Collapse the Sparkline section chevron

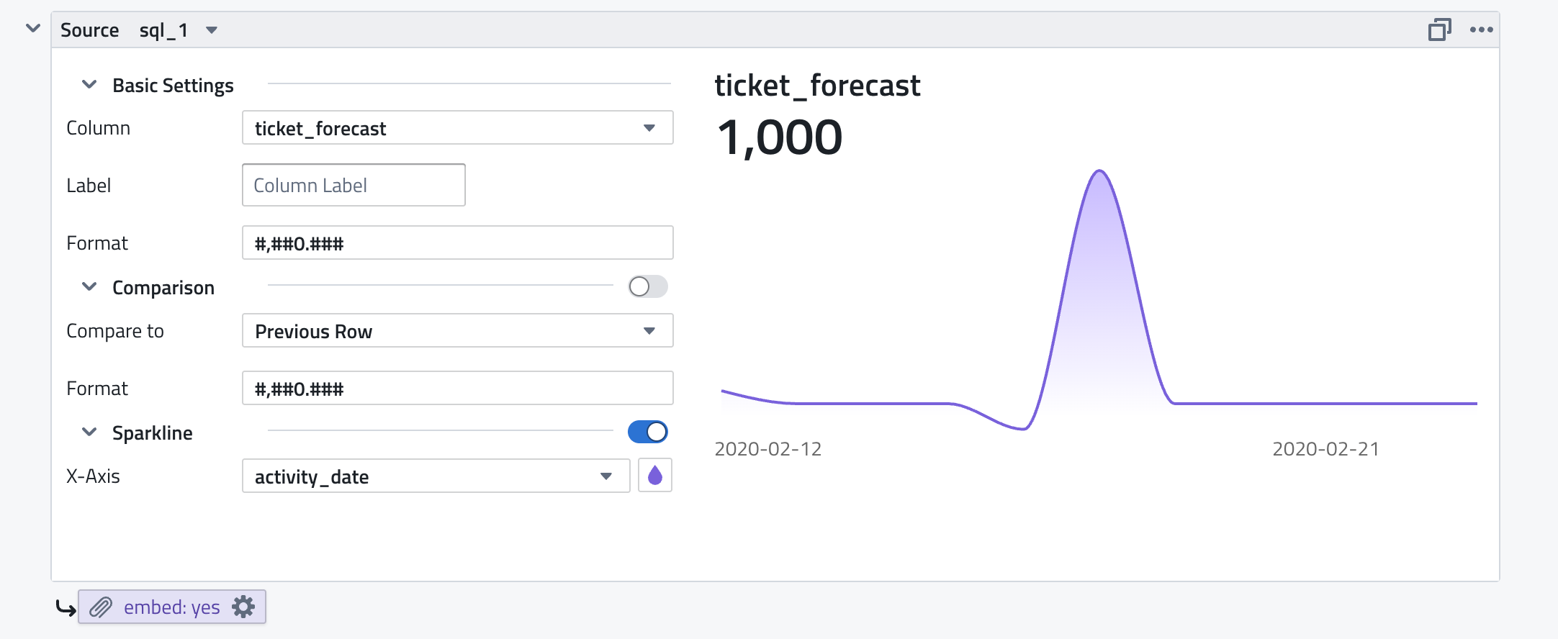point(89,432)
